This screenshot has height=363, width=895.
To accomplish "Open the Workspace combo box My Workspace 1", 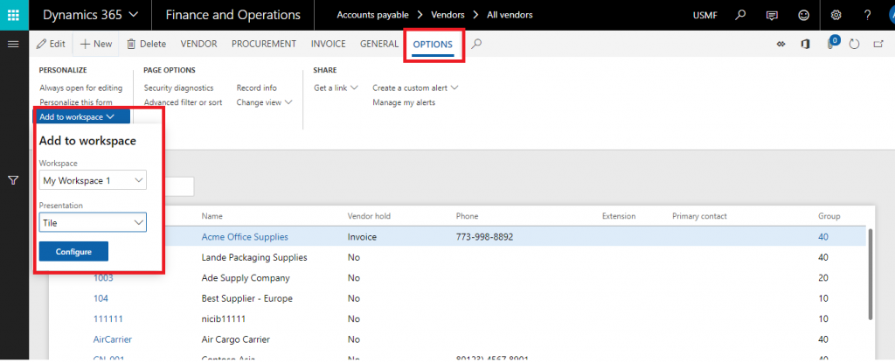I will tap(93, 181).
